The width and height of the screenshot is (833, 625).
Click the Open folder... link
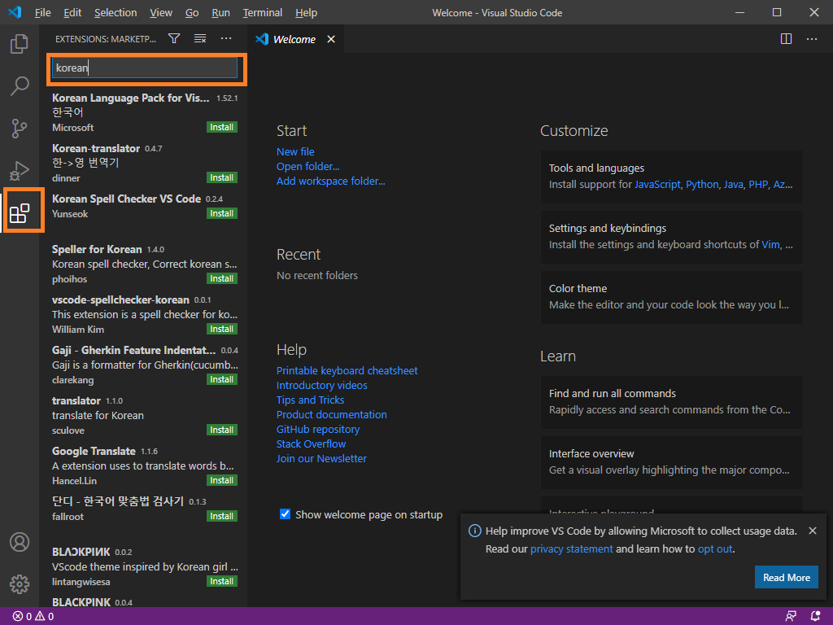[x=307, y=166]
